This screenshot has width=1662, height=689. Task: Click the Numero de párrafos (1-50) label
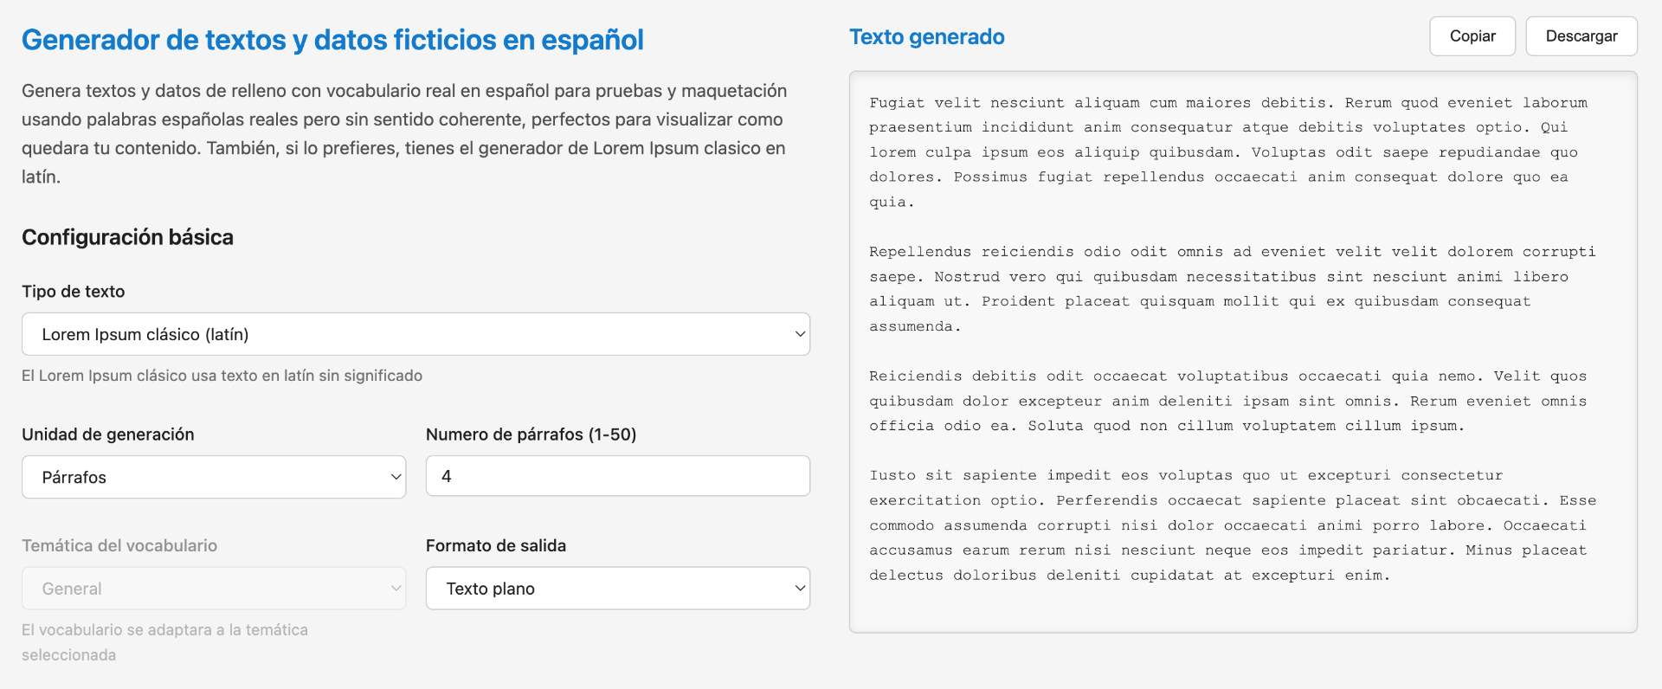click(531, 435)
